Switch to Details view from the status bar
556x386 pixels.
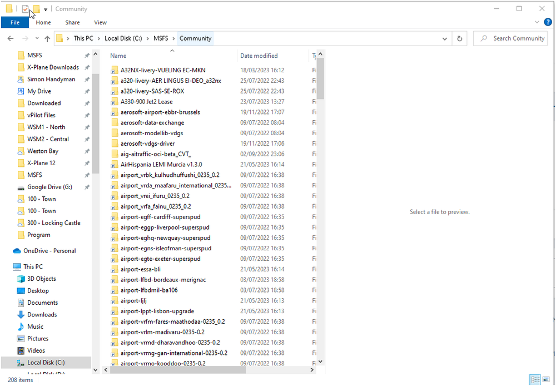tap(535, 379)
